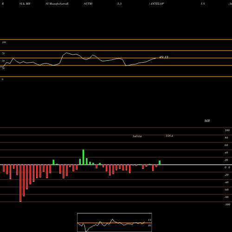Screen dimensions: 232x232
Task: Click the -40 label on MR axis
Action: click(x=226, y=182)
